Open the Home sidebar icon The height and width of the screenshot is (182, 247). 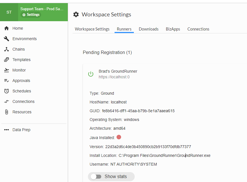click(x=7, y=28)
